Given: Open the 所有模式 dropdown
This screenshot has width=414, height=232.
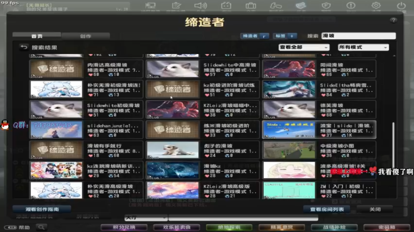Looking at the screenshot, I should (363, 47).
